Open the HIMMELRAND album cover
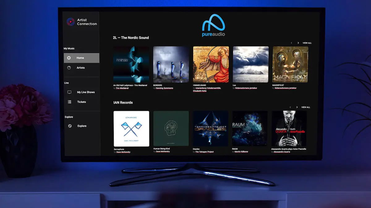 click(211, 64)
